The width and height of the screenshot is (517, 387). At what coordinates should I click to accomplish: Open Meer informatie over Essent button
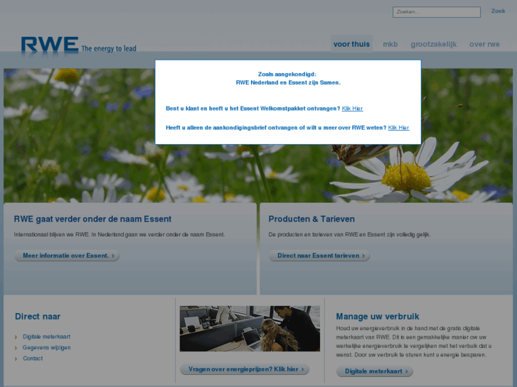(x=67, y=256)
